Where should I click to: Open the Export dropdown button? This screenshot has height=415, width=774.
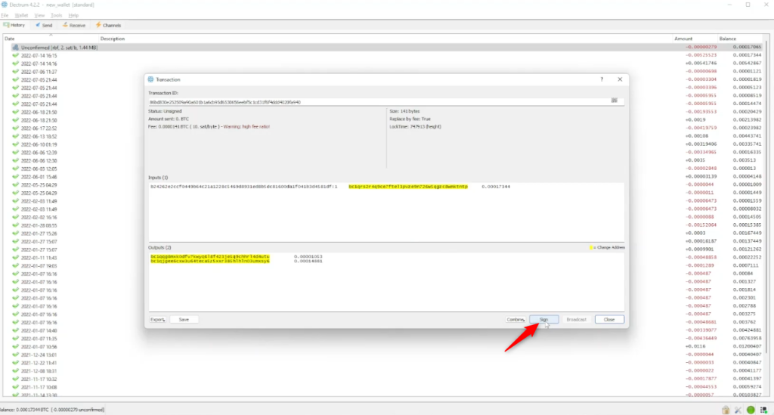[x=157, y=320]
